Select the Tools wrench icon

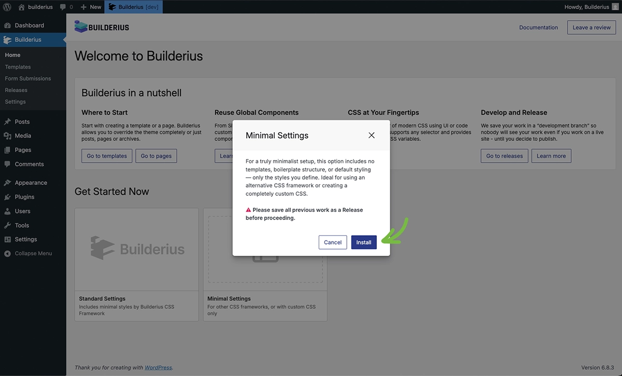coord(7,225)
